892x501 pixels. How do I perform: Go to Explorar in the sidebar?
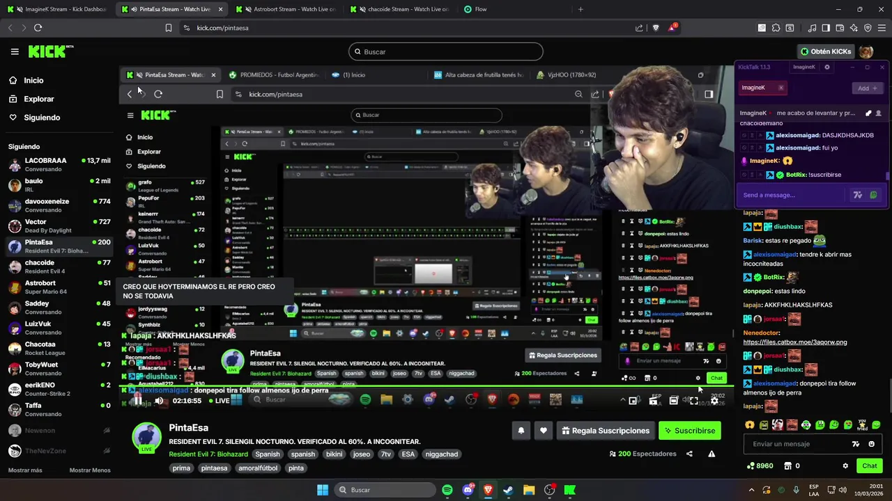tap(31, 99)
